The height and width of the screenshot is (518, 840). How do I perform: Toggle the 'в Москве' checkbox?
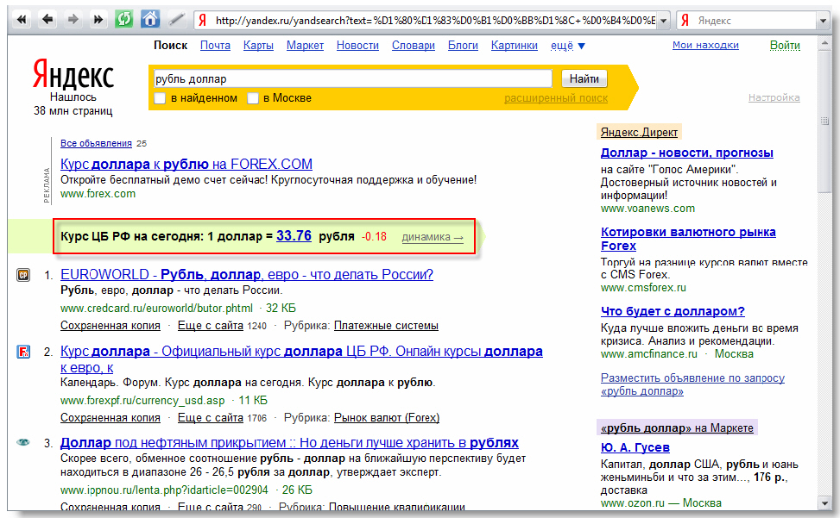click(253, 98)
